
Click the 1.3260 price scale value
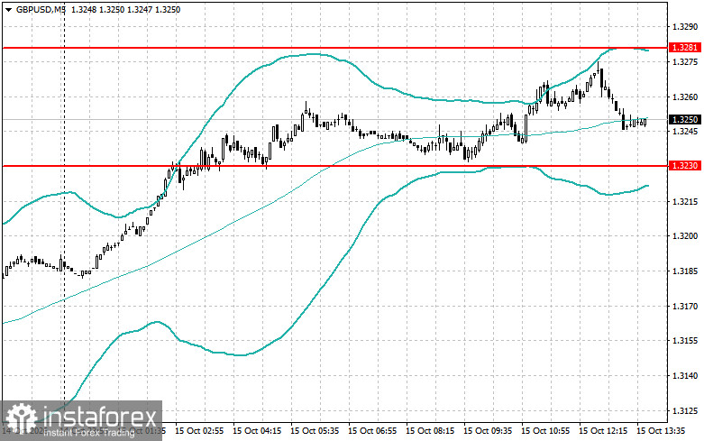(x=685, y=96)
